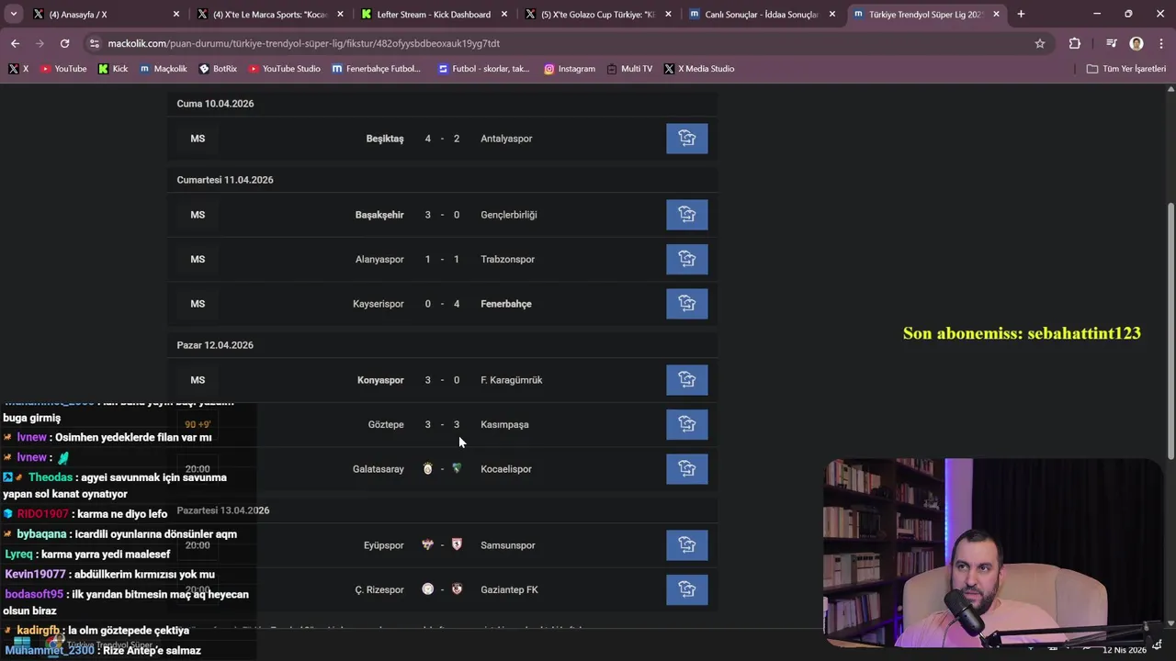Open Fenerbahçe Futbol bookmark
Viewport: 1176px width, 661px height.
(377, 69)
